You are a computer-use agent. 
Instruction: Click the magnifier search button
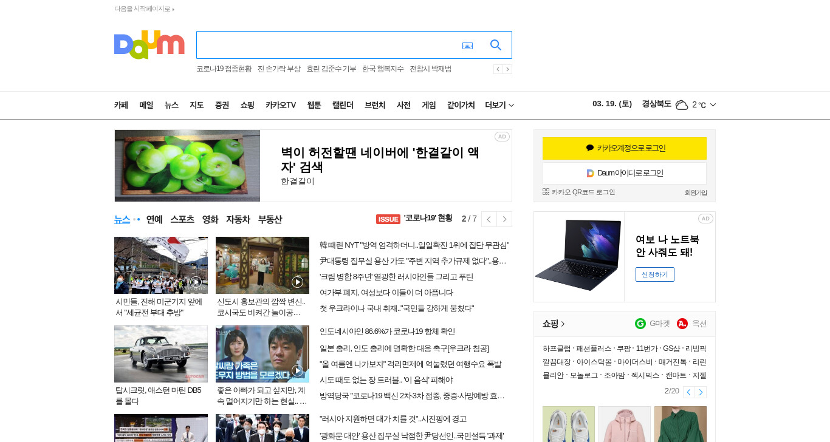496,45
